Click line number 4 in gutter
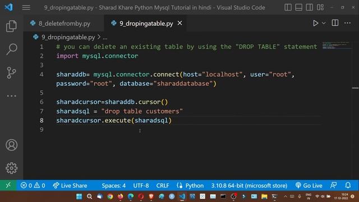Screen dimensions: 359x202 click(42, 75)
